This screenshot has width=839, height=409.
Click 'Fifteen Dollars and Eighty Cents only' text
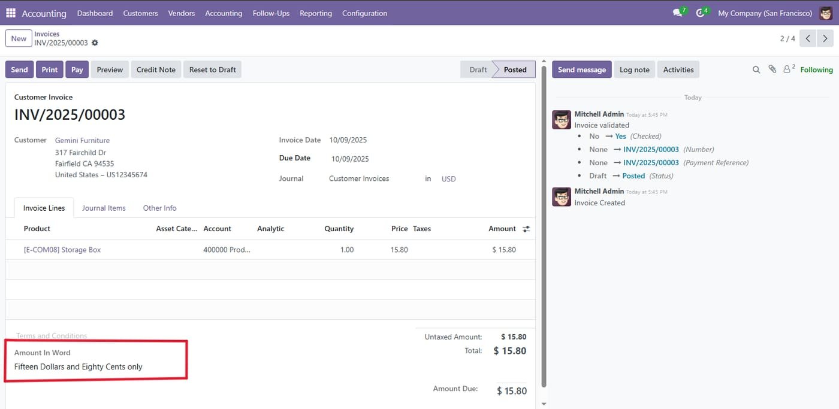pos(79,366)
